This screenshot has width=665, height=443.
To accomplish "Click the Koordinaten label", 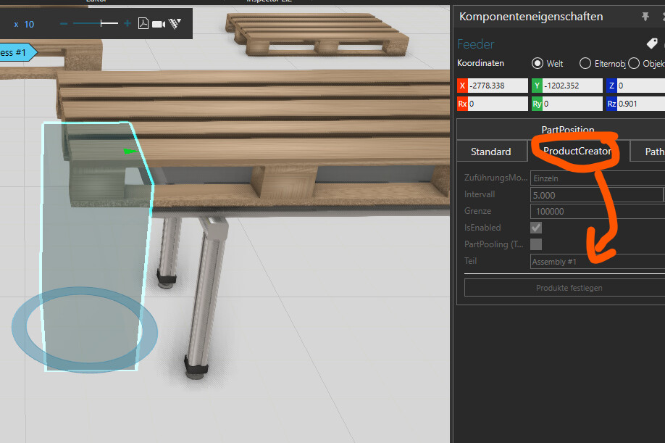I will [480, 63].
